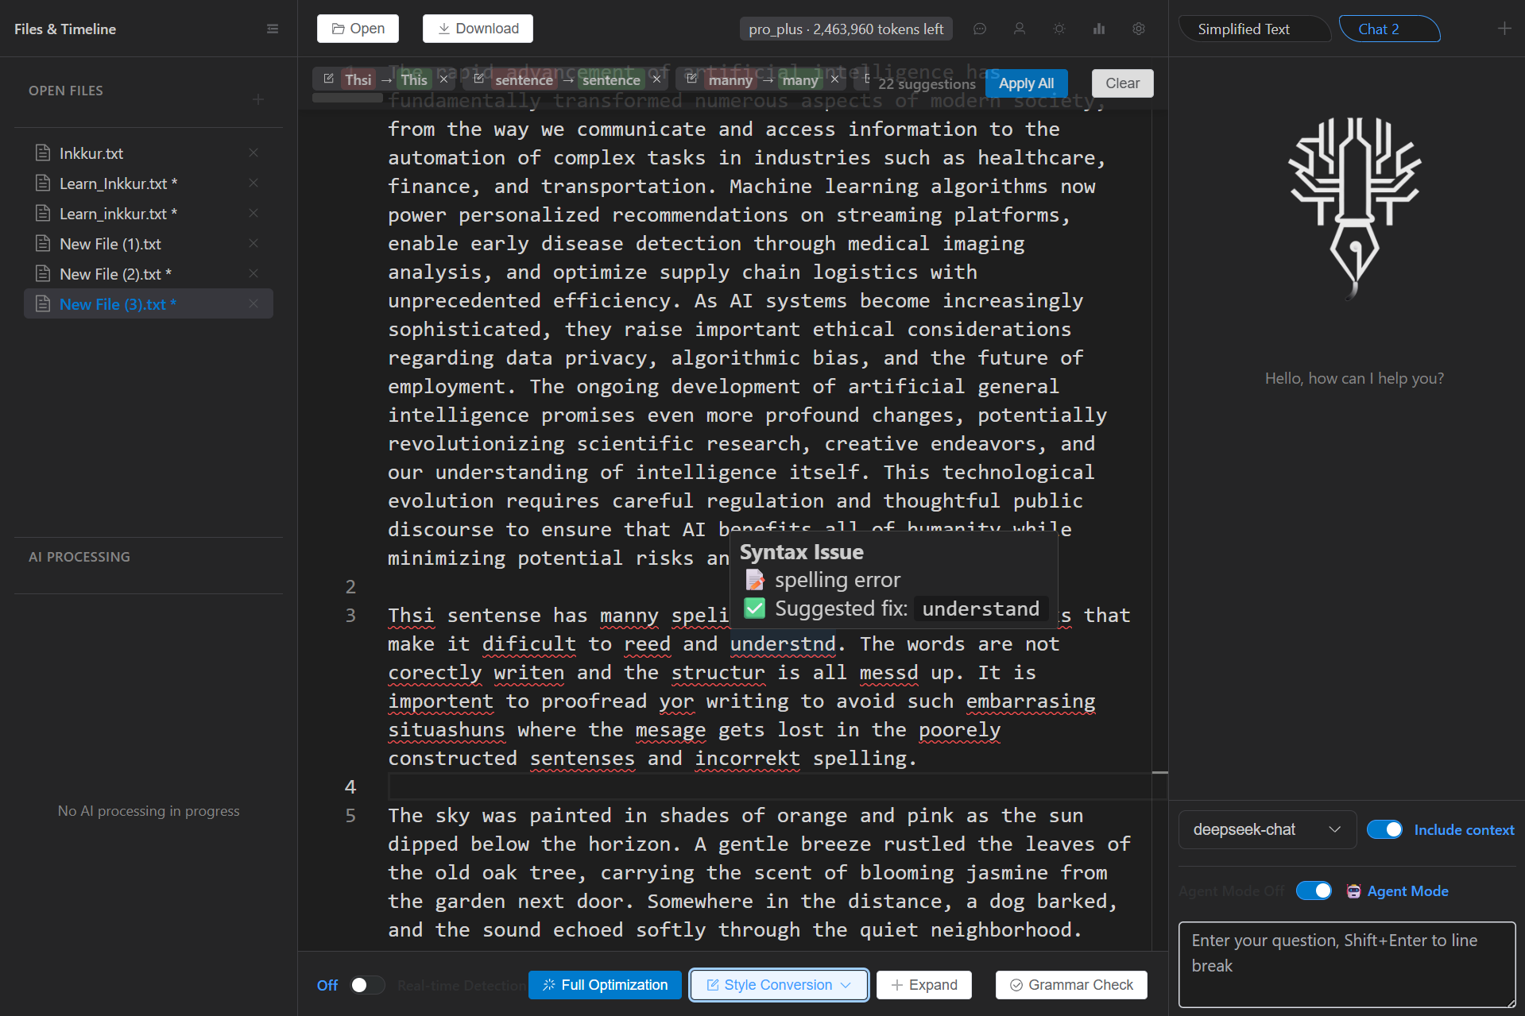Close the Inkkur.txt file
This screenshot has height=1016, width=1525.
click(254, 153)
